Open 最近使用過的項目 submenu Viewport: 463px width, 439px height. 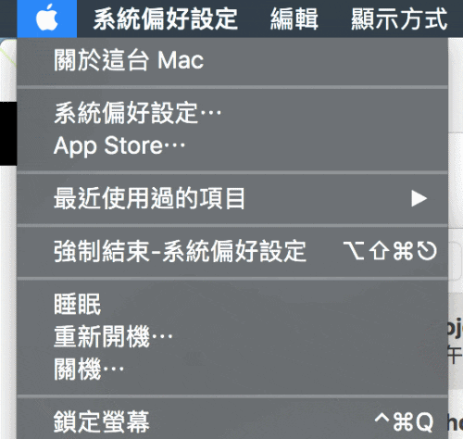232,198
